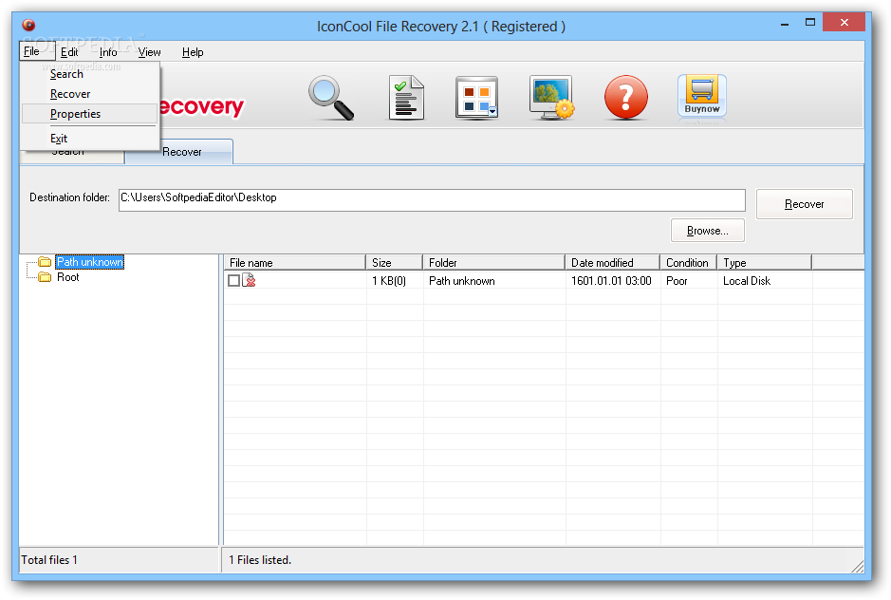
Task: Sort by Date modified column header
Action: (613, 263)
